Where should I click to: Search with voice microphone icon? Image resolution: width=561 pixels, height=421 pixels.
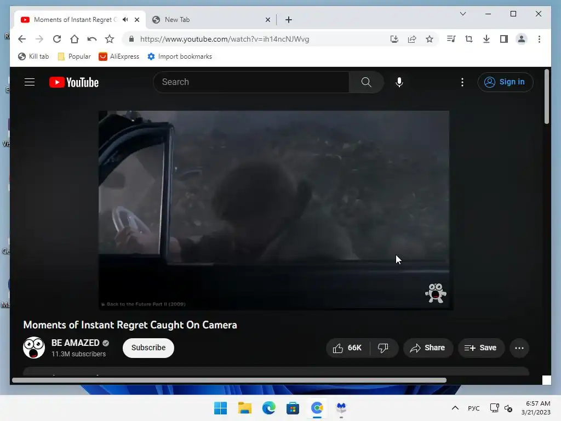click(x=399, y=82)
